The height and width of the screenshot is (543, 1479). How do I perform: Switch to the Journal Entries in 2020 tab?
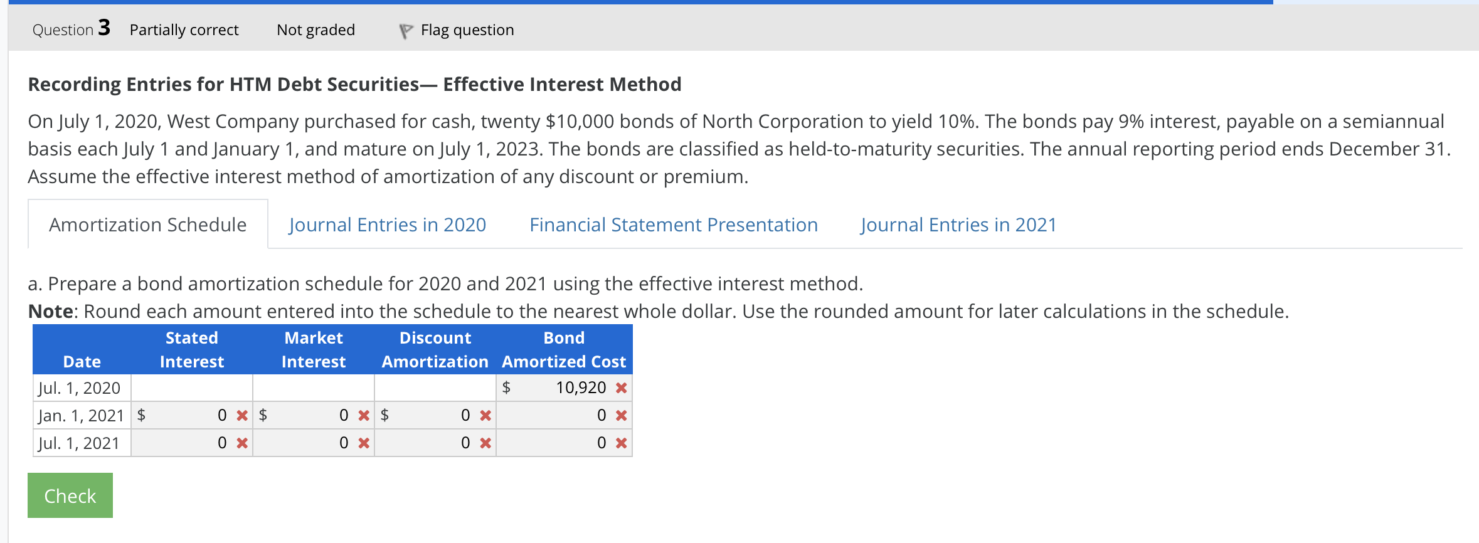tap(387, 224)
